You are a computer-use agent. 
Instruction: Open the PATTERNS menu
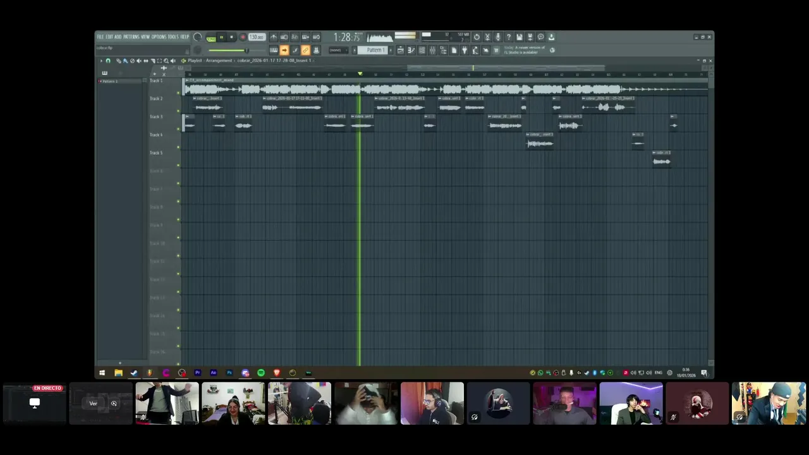[131, 37]
